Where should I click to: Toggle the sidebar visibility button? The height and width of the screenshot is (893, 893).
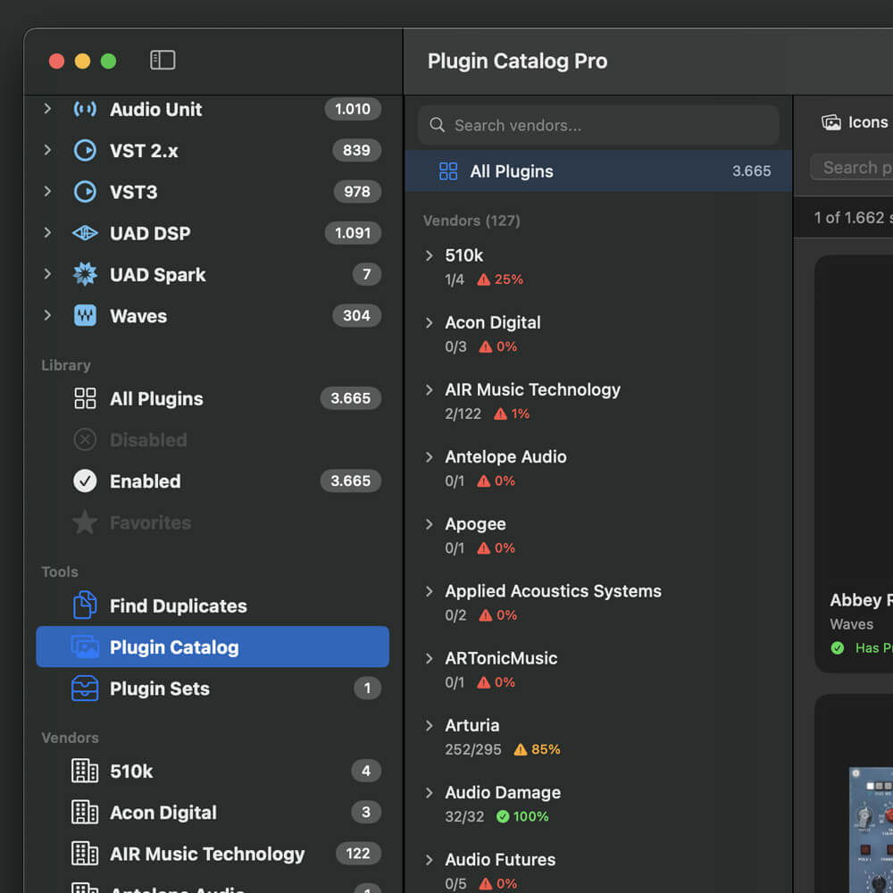(163, 61)
